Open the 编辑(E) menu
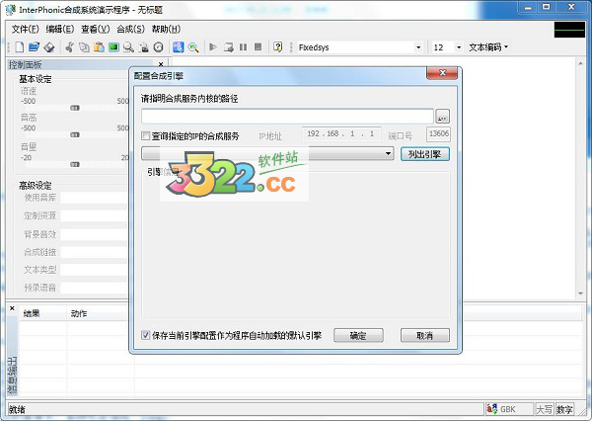This screenshot has height=421, width=592. [x=60, y=29]
